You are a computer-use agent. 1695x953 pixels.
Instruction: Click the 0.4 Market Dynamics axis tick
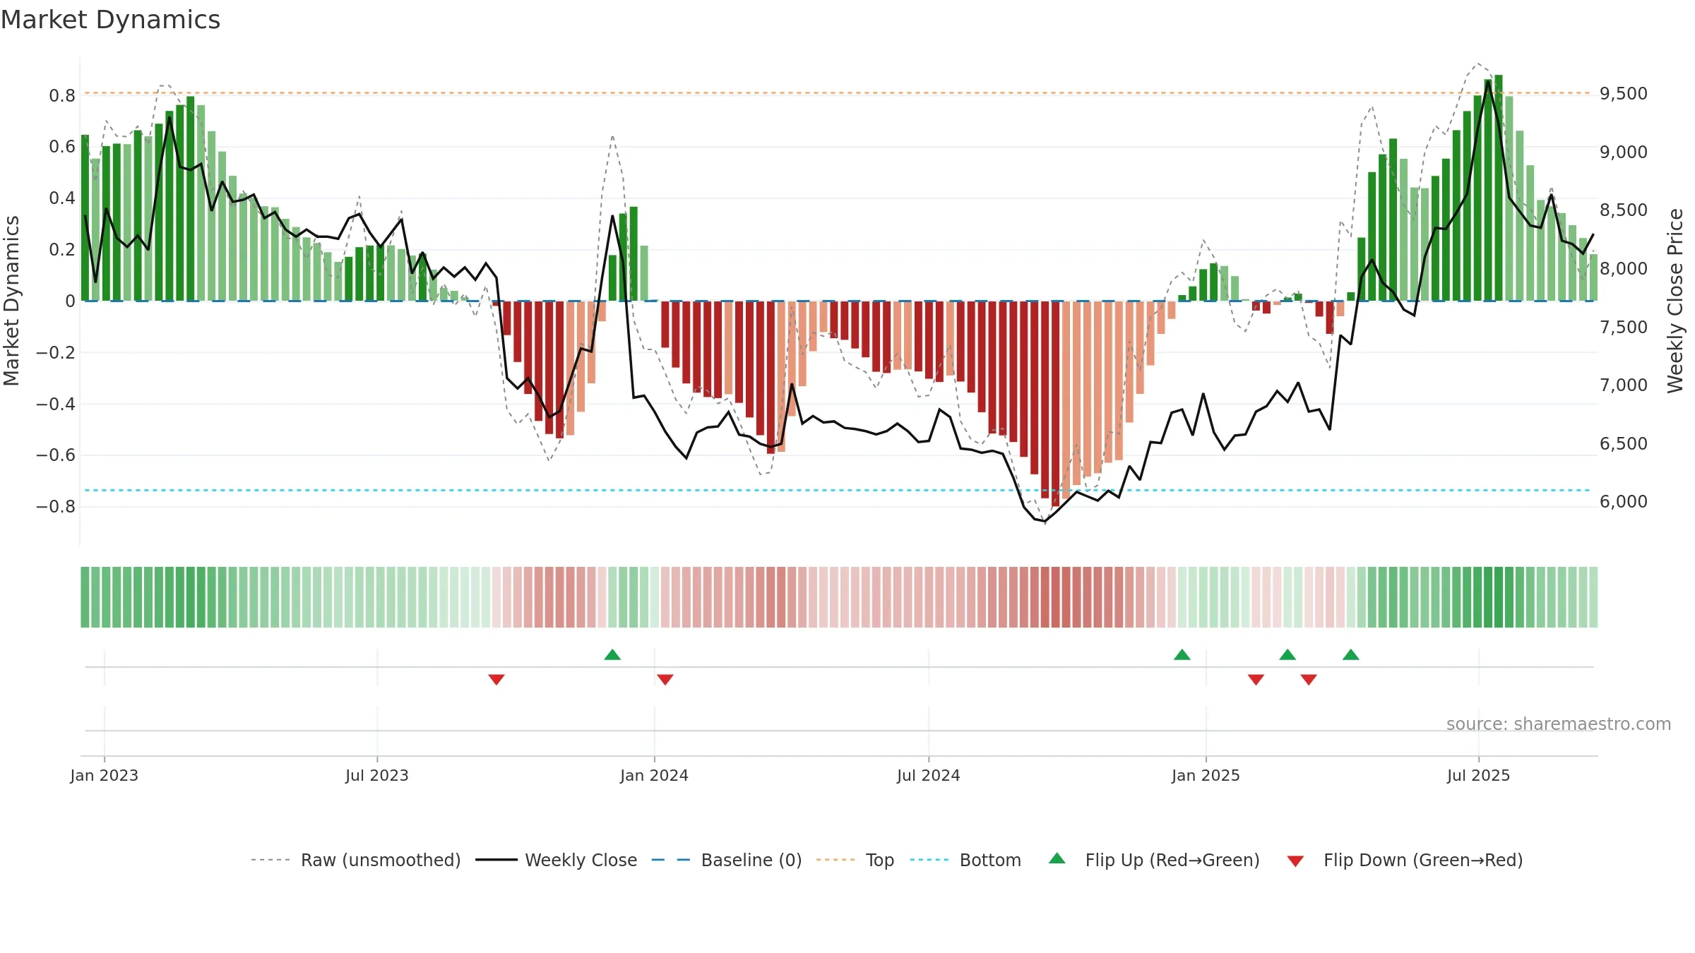tap(62, 198)
